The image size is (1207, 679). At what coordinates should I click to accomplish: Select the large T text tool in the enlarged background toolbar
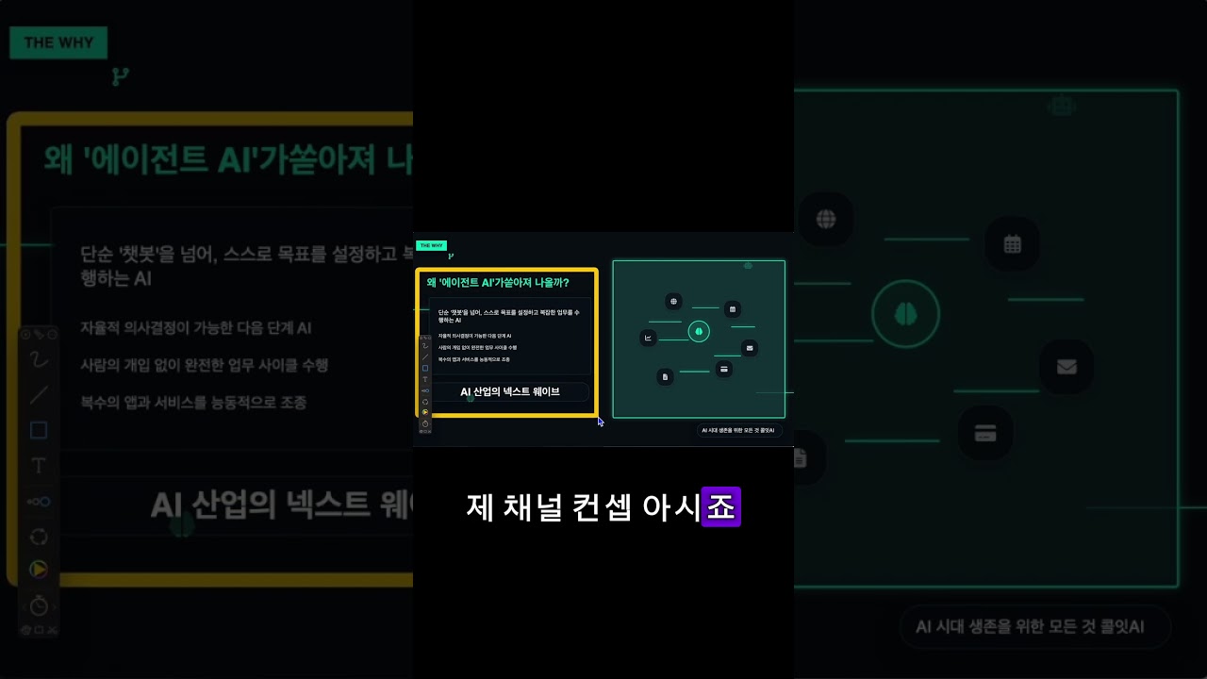tap(39, 466)
